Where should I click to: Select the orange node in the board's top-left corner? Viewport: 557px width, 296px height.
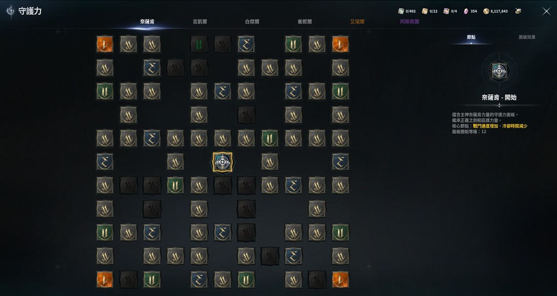[x=105, y=44]
